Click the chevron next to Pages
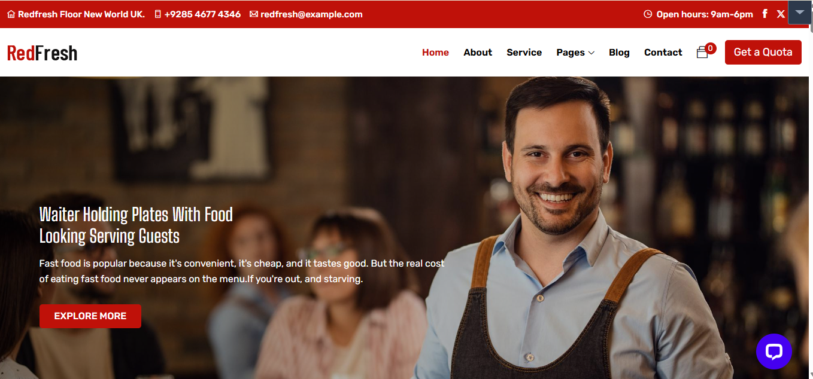This screenshot has width=813, height=379. 591,53
